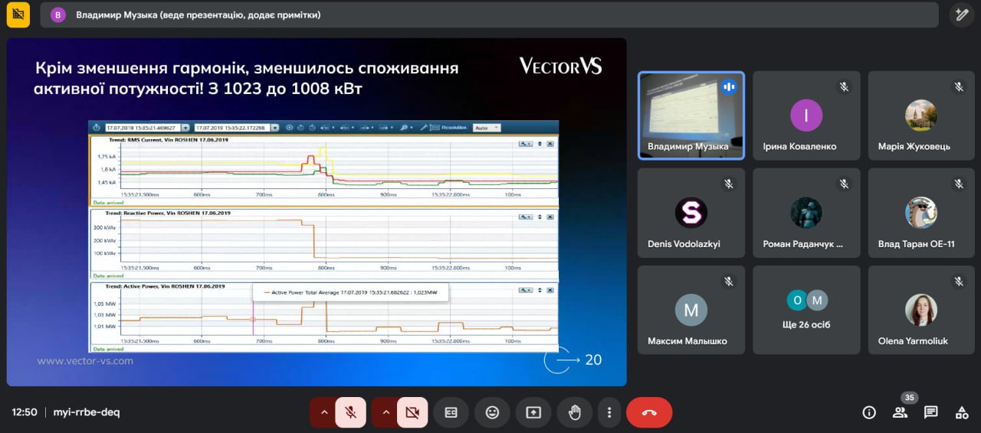This screenshot has width=981, height=433.
Task: Click the presenter name banner at top
Action: point(490,15)
